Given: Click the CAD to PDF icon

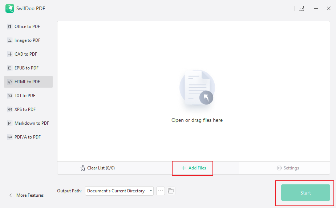Looking at the screenshot, I should pyautogui.click(x=10, y=54).
